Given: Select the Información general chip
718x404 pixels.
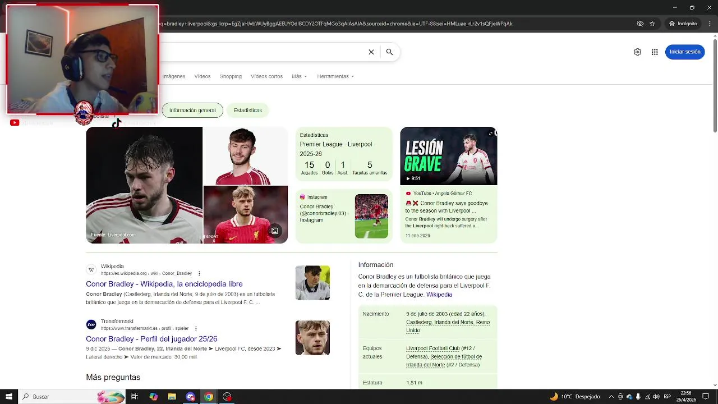Looking at the screenshot, I should [x=192, y=110].
